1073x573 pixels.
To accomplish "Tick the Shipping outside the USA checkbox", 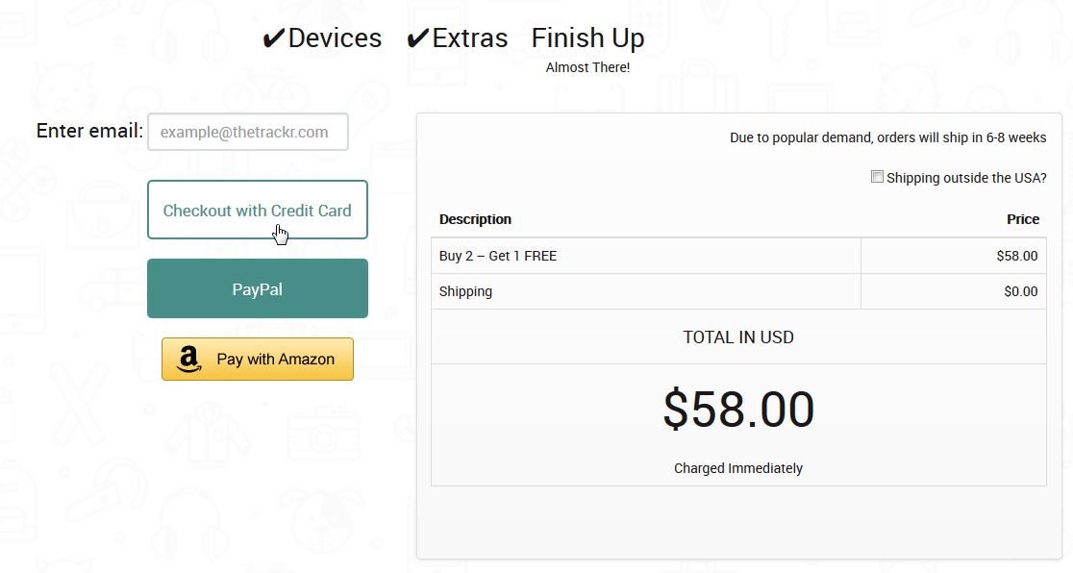I will [x=877, y=177].
